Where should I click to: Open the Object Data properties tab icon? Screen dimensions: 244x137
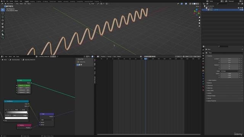coord(203,84)
